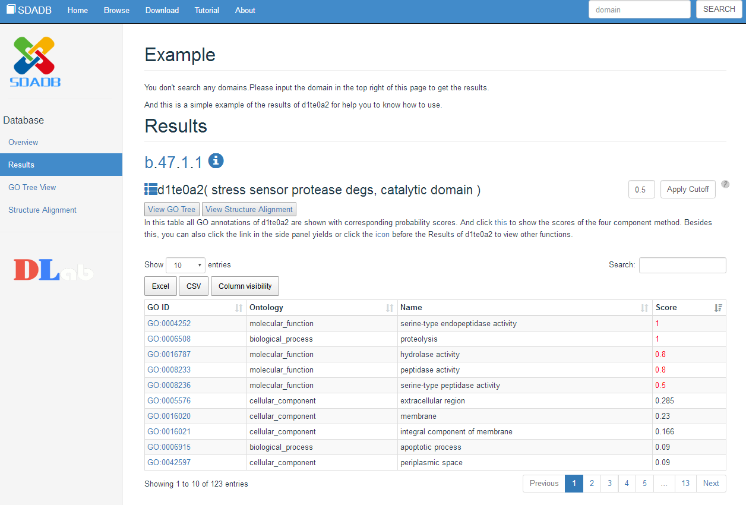Open Download in the top navigation

point(162,11)
